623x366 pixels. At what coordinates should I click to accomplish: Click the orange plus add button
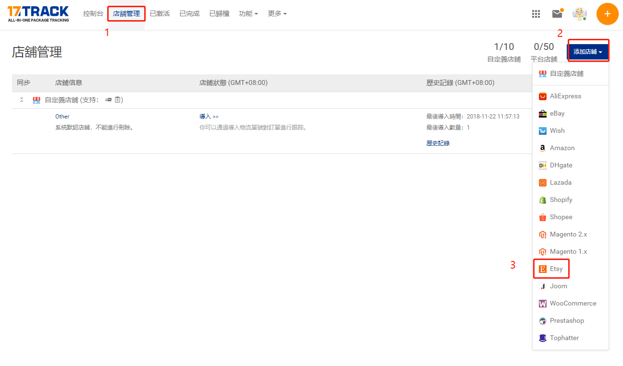(608, 14)
